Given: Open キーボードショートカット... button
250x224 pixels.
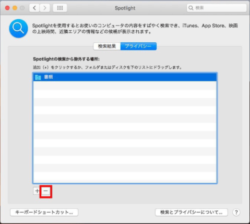Looking at the screenshot, I should pyautogui.click(x=44, y=213).
